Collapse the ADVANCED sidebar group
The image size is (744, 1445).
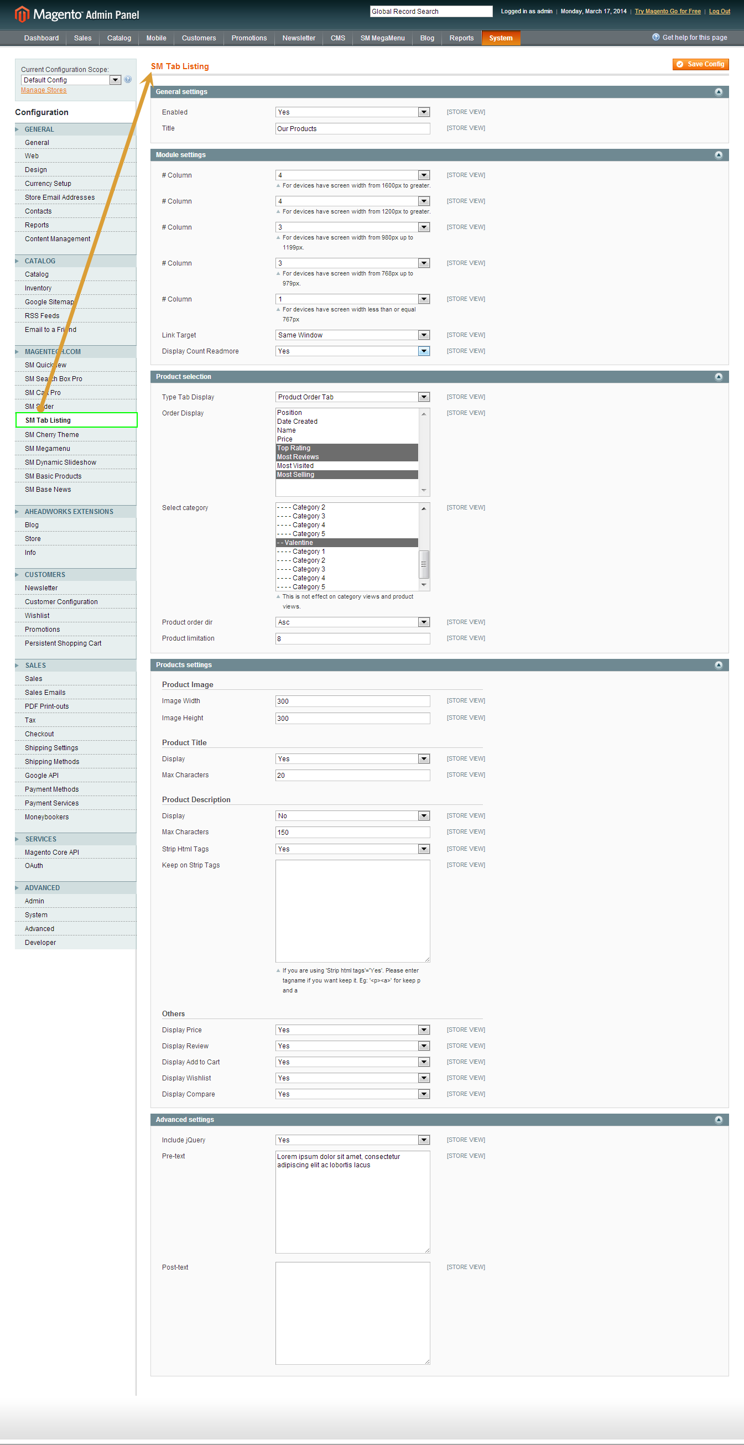tap(76, 888)
